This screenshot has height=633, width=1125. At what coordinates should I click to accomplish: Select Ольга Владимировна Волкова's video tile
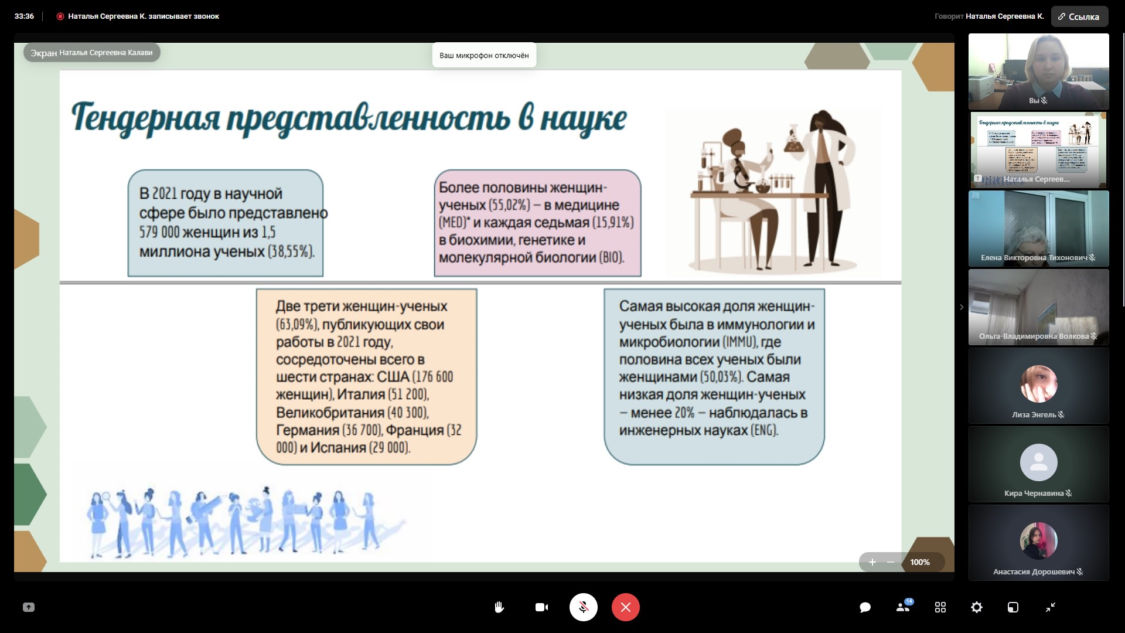[1039, 307]
